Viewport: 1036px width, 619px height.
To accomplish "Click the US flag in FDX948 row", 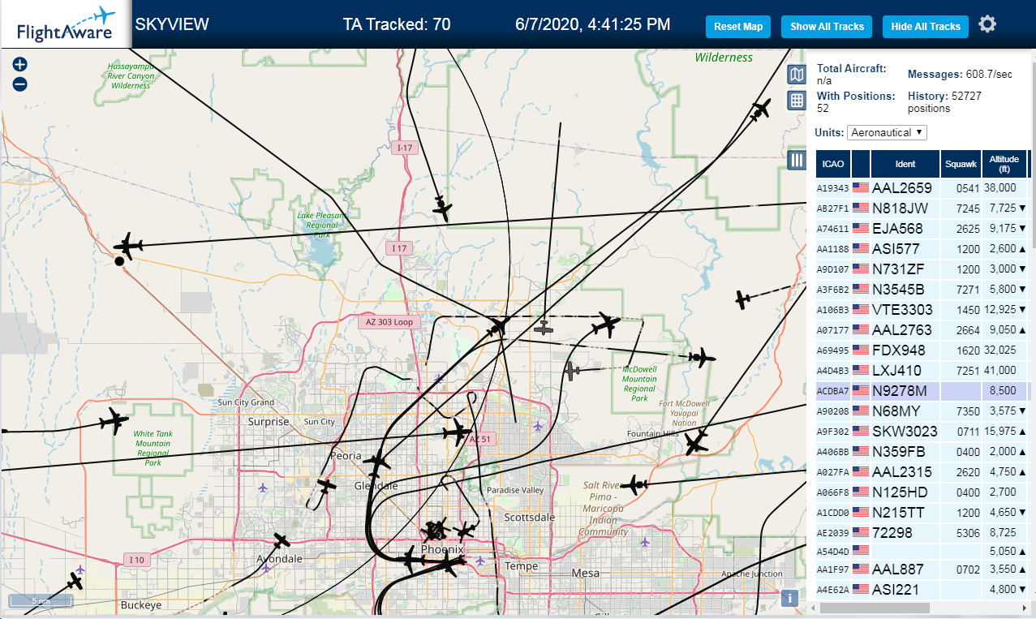I will coord(861,350).
